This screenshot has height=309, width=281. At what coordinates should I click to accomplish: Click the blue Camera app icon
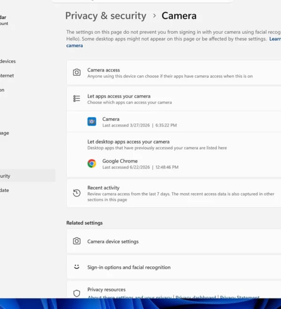pos(92,122)
